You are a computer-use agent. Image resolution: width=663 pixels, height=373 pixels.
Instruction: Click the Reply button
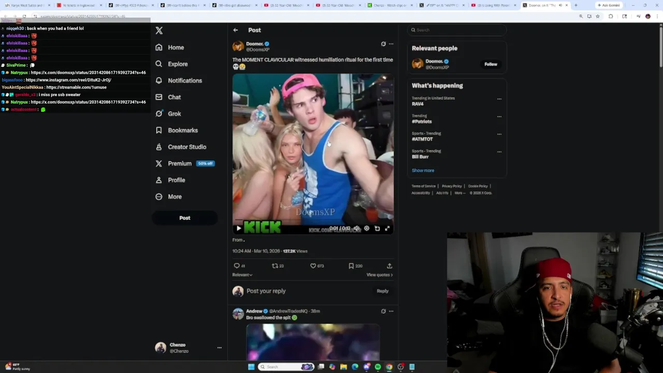click(x=382, y=291)
